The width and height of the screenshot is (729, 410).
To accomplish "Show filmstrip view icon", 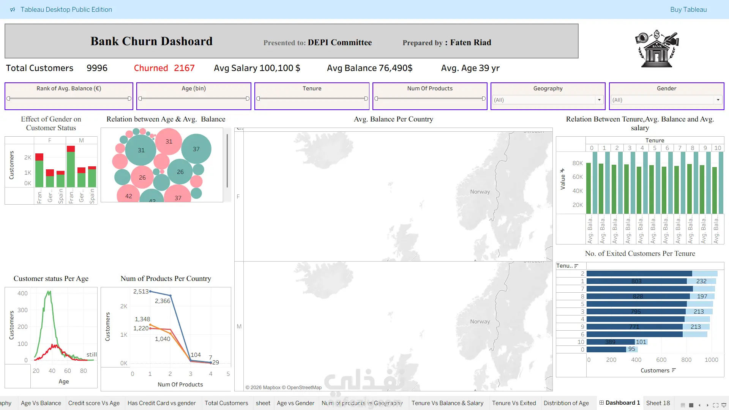I will tap(683, 405).
